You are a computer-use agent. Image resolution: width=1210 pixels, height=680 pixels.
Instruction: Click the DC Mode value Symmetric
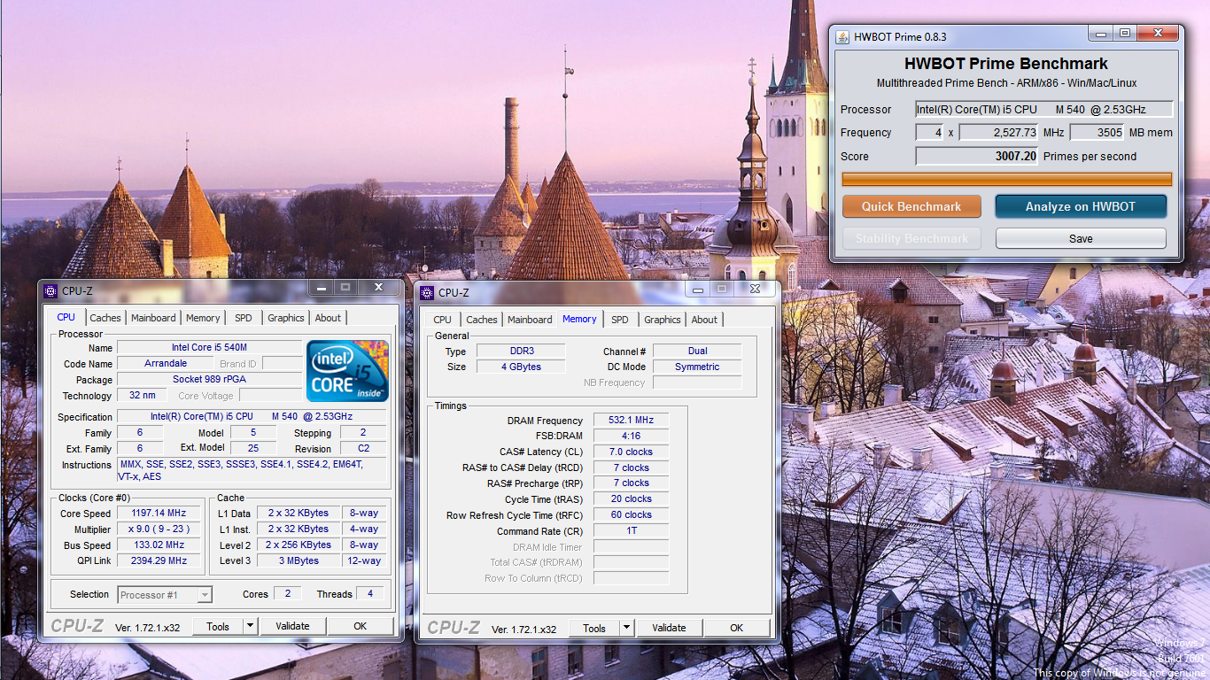tap(697, 367)
